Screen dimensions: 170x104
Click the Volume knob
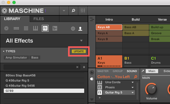[x=151, y=89]
